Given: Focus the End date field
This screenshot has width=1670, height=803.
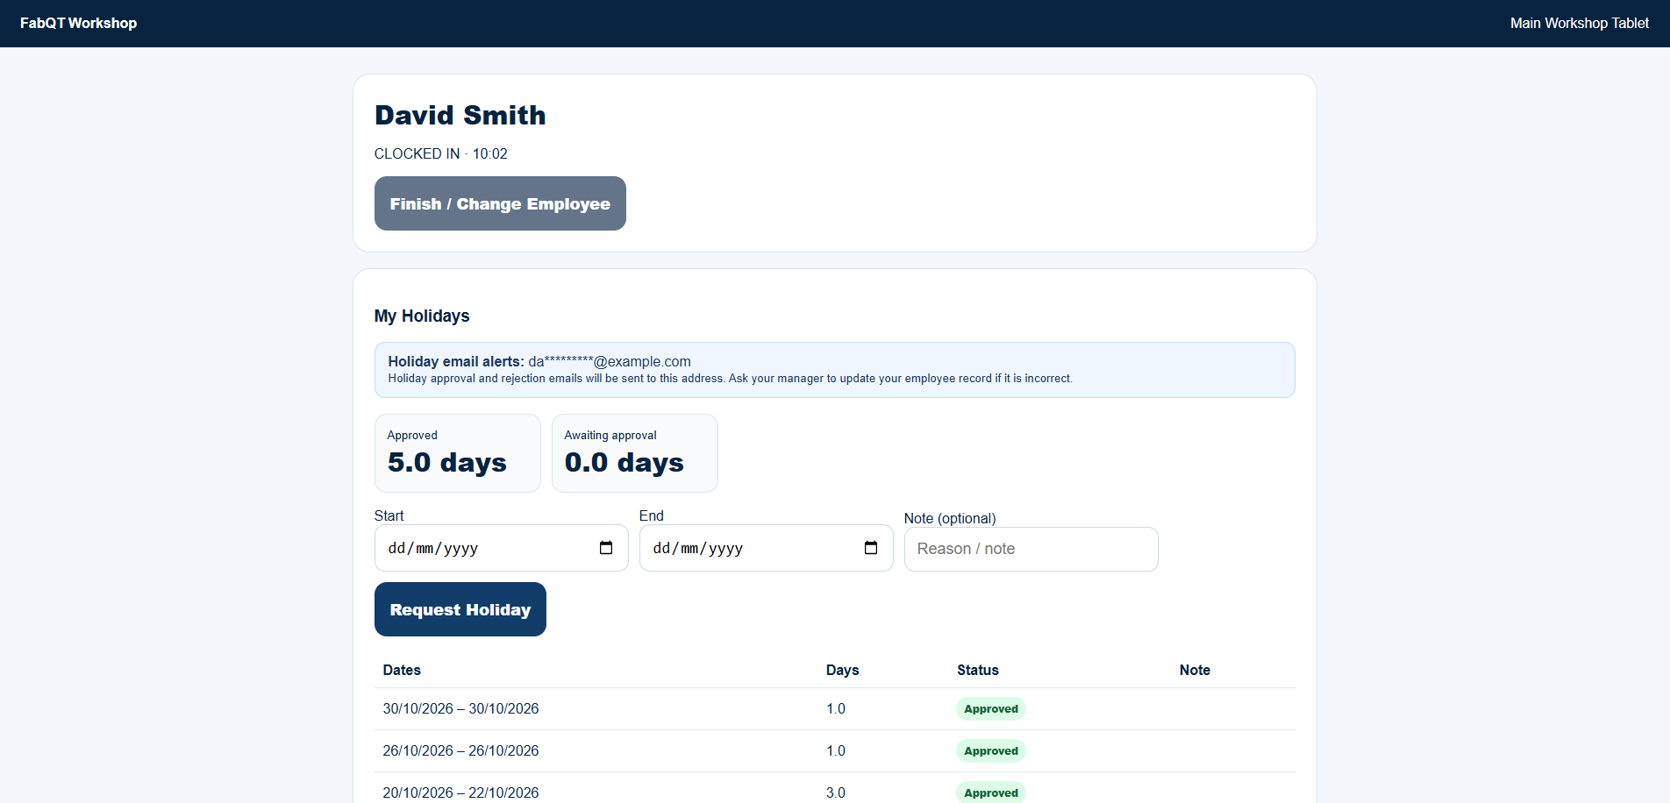Looking at the screenshot, I should (x=767, y=548).
